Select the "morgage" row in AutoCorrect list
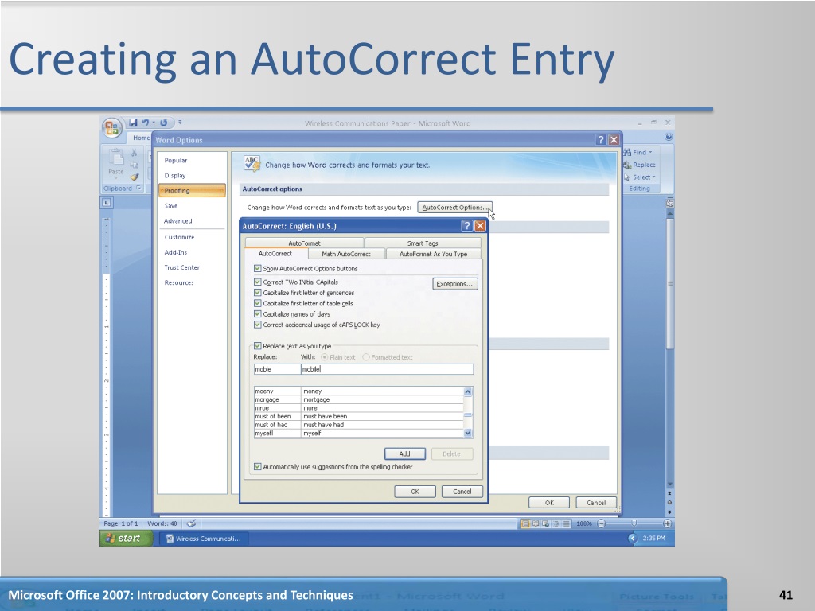This screenshot has width=815, height=611. (359, 399)
